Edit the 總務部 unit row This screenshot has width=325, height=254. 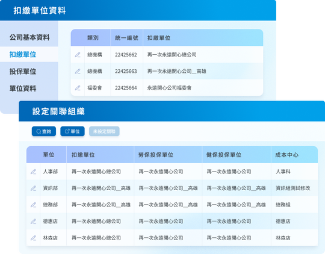pyautogui.click(x=33, y=205)
